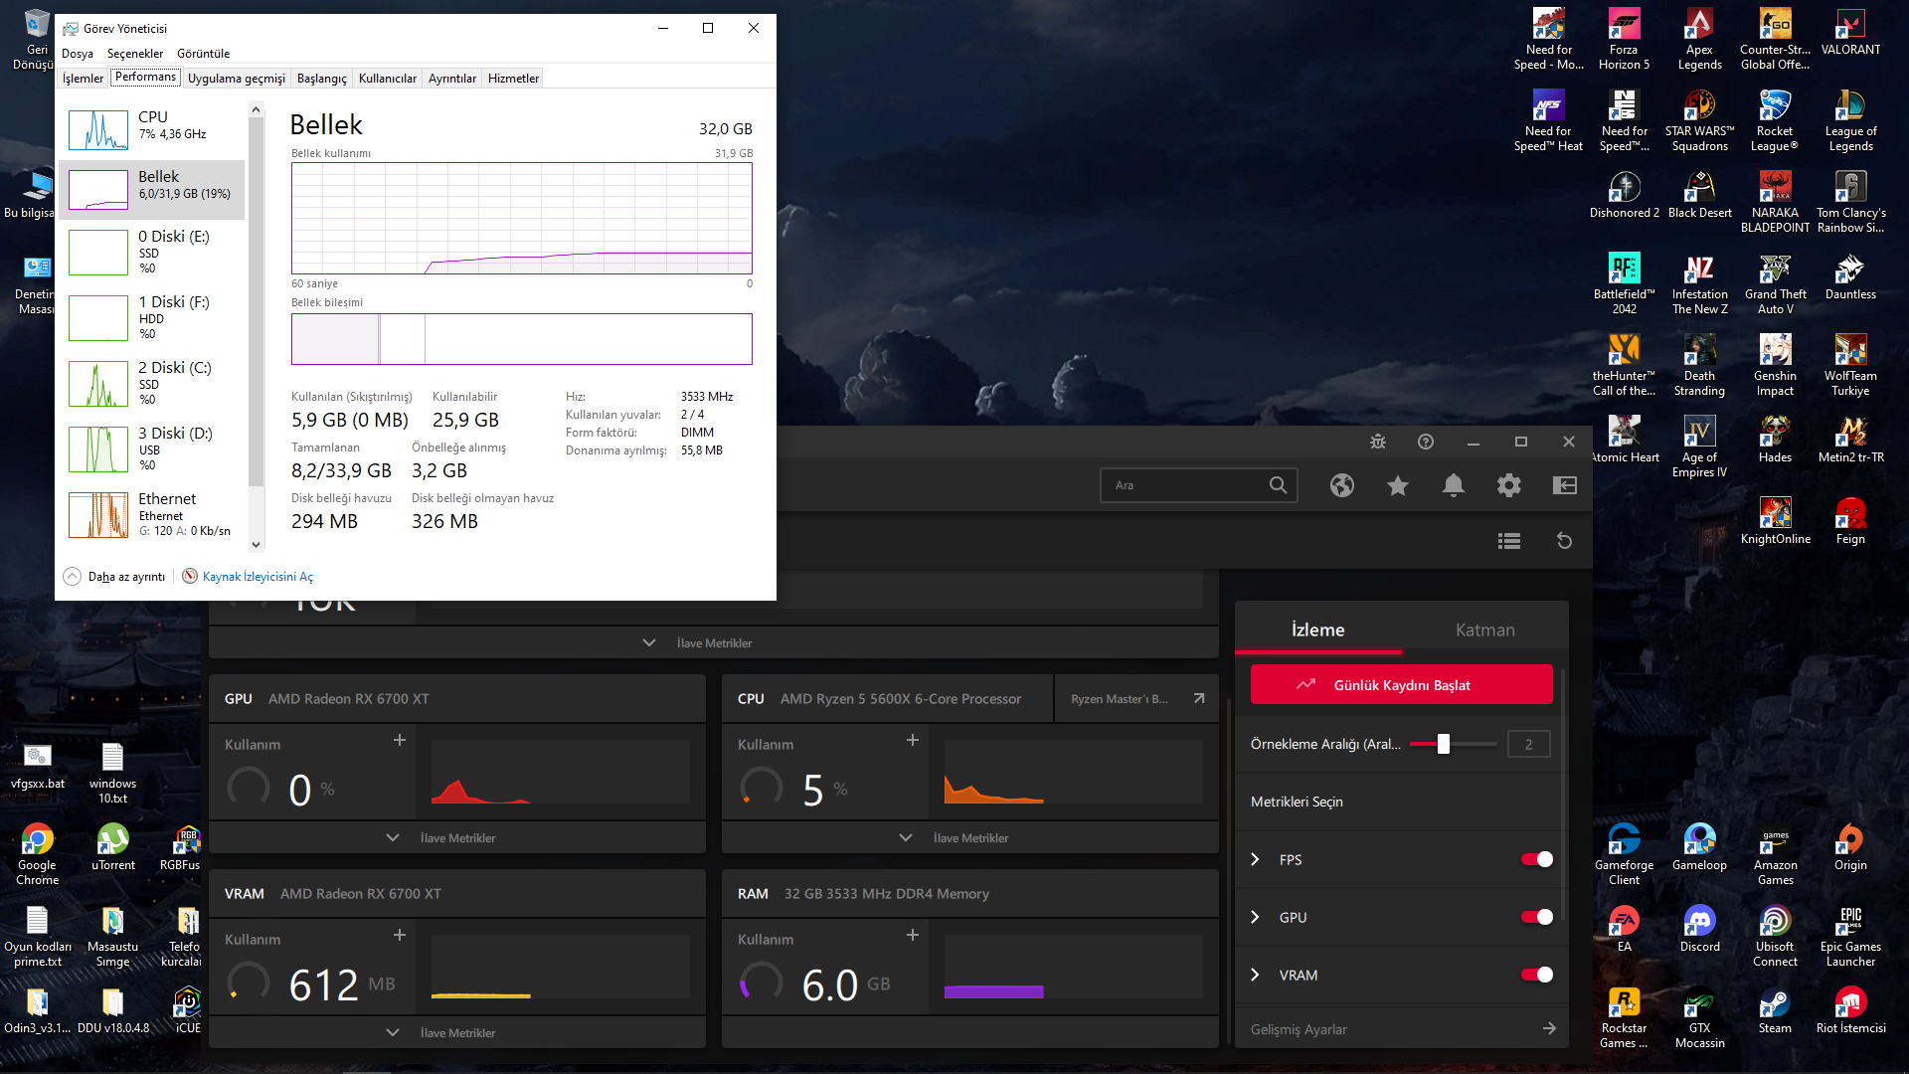
Task: Expand İlave Metrikler under VRAM card
Action: coord(441,1033)
